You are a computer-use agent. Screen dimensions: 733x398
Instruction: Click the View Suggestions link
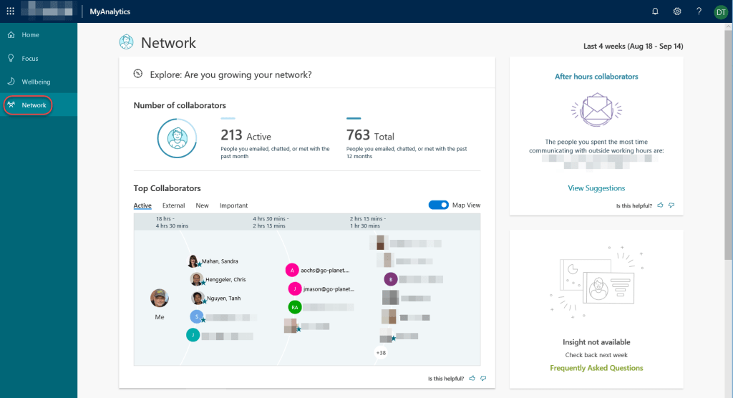pos(596,188)
